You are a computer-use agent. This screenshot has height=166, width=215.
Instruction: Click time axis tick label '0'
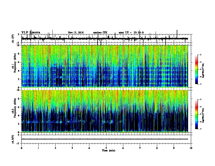click(x=21, y=148)
